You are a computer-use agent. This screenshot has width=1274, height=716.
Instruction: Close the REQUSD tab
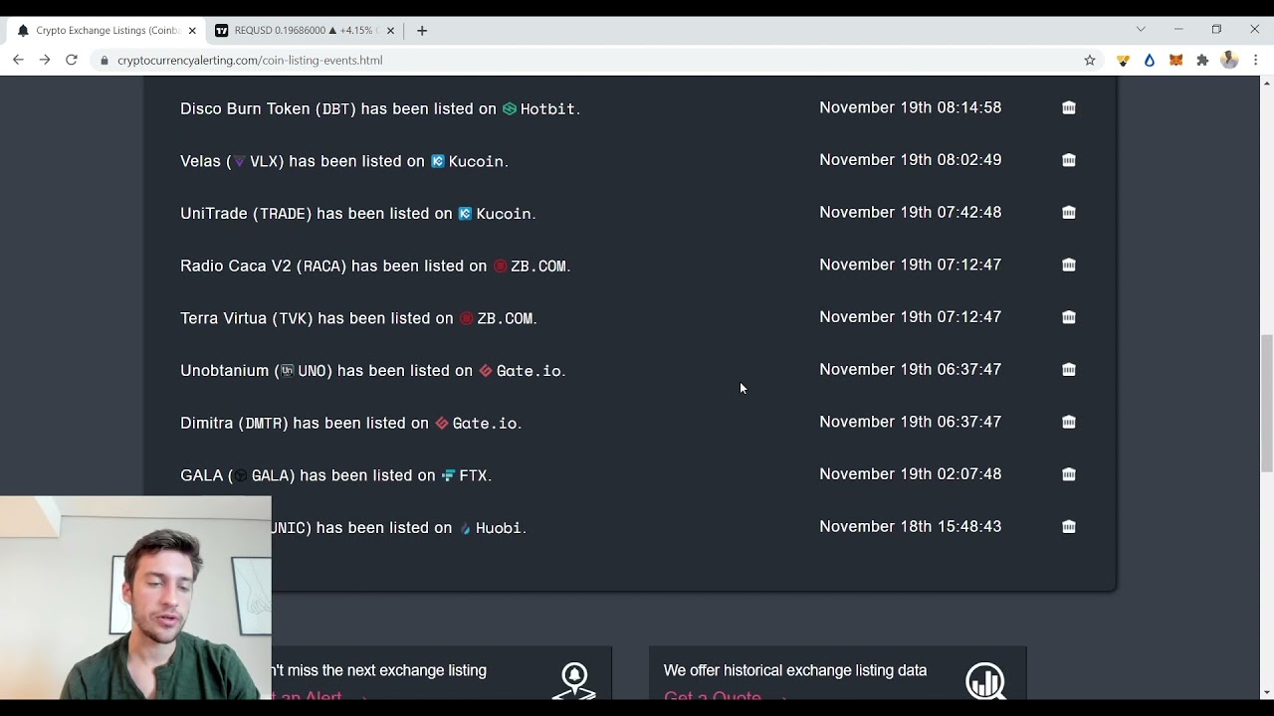[x=390, y=31]
